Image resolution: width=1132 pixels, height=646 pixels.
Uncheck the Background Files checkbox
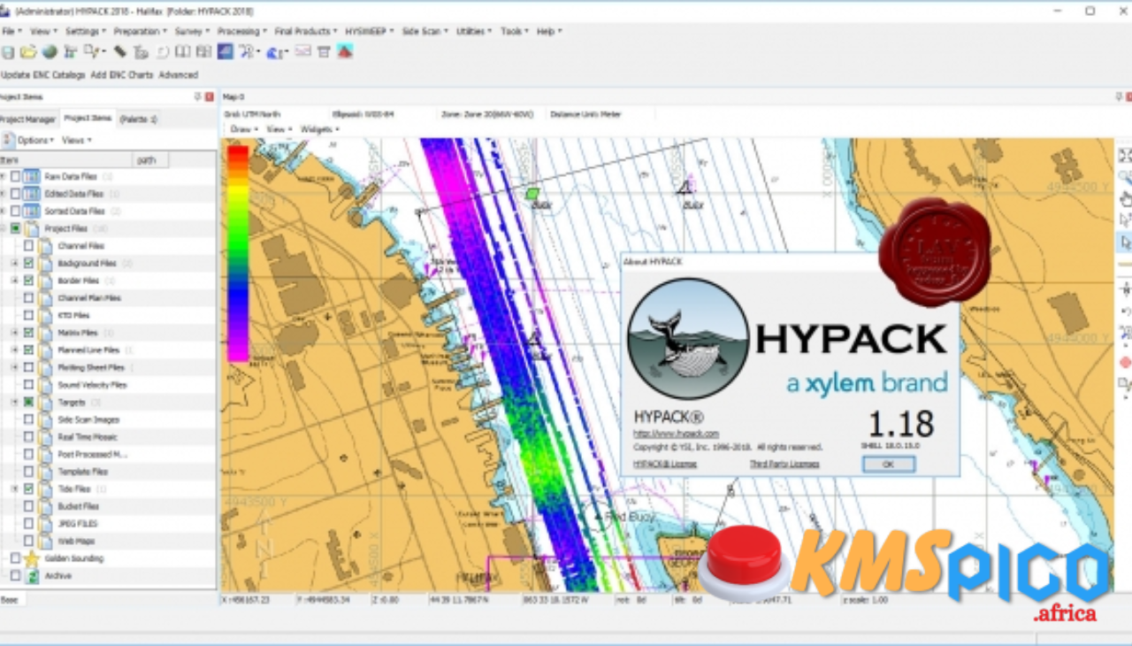tap(28, 263)
